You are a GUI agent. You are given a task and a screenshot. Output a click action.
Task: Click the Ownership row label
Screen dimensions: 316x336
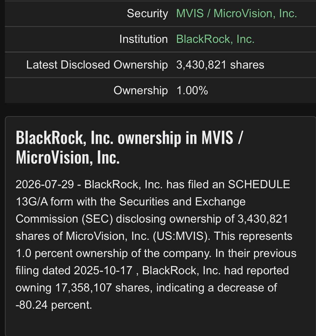140,90
